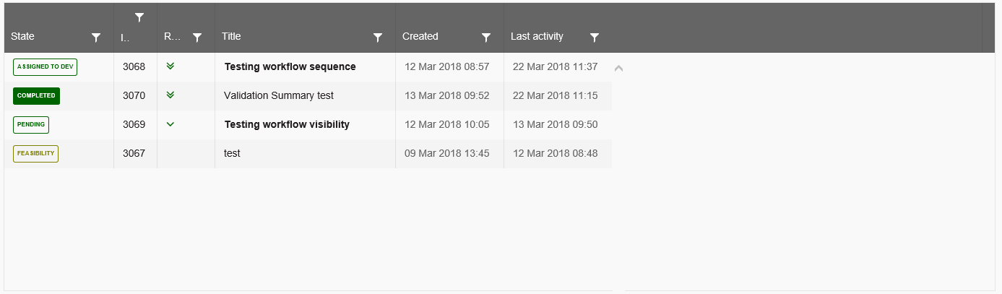Open the R... column filter icon
This screenshot has height=294, width=1002.
[197, 38]
